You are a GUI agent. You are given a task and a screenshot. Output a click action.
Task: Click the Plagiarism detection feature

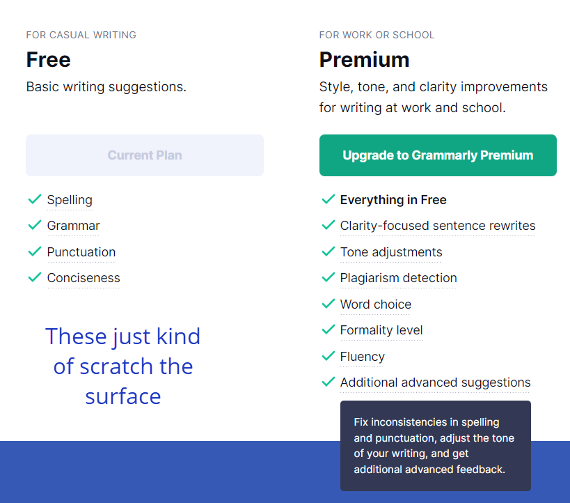tap(399, 278)
